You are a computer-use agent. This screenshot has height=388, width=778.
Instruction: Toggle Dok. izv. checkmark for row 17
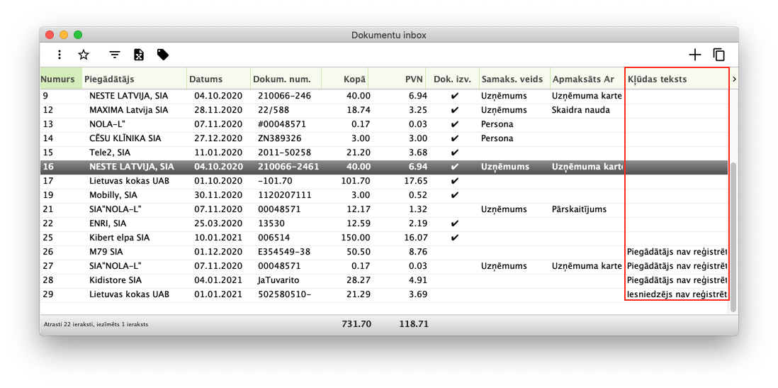click(454, 181)
